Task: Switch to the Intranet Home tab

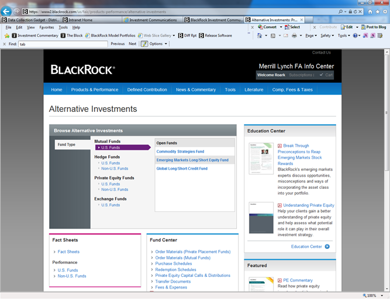Action: 91,20
